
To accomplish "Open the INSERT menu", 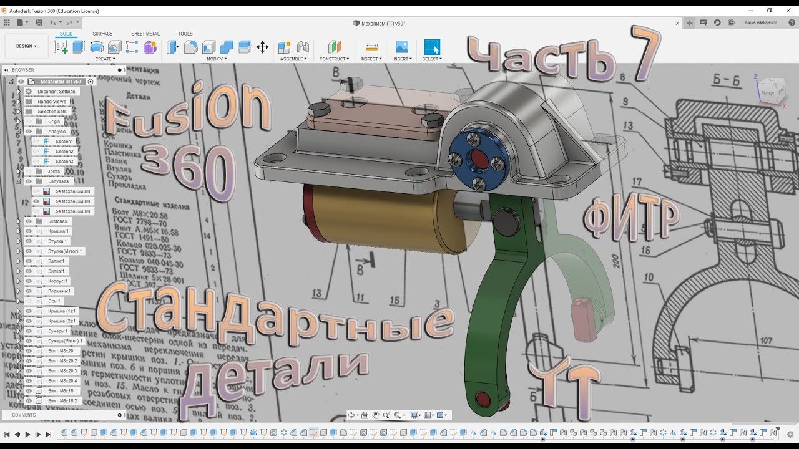I will click(x=402, y=59).
